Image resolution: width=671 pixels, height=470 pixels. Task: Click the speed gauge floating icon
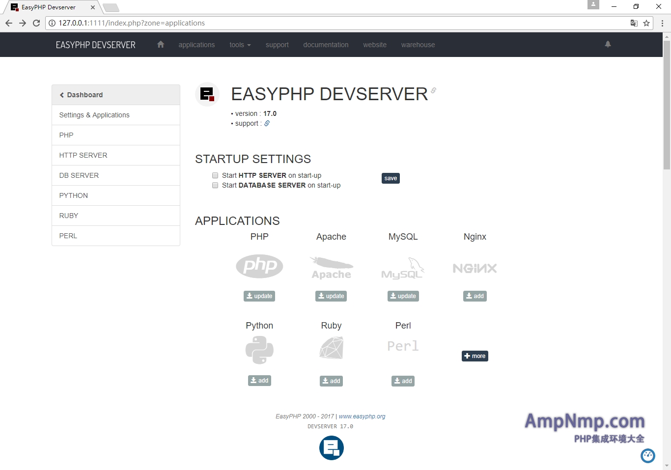(648, 456)
